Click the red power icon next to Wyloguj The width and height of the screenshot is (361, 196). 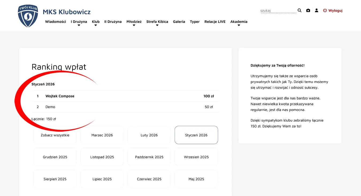pos(325,10)
